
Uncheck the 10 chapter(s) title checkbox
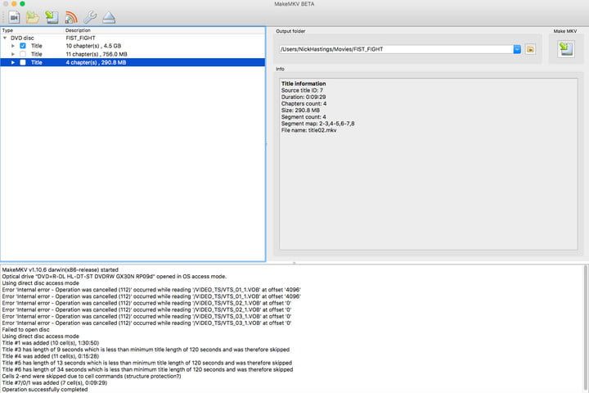23,46
